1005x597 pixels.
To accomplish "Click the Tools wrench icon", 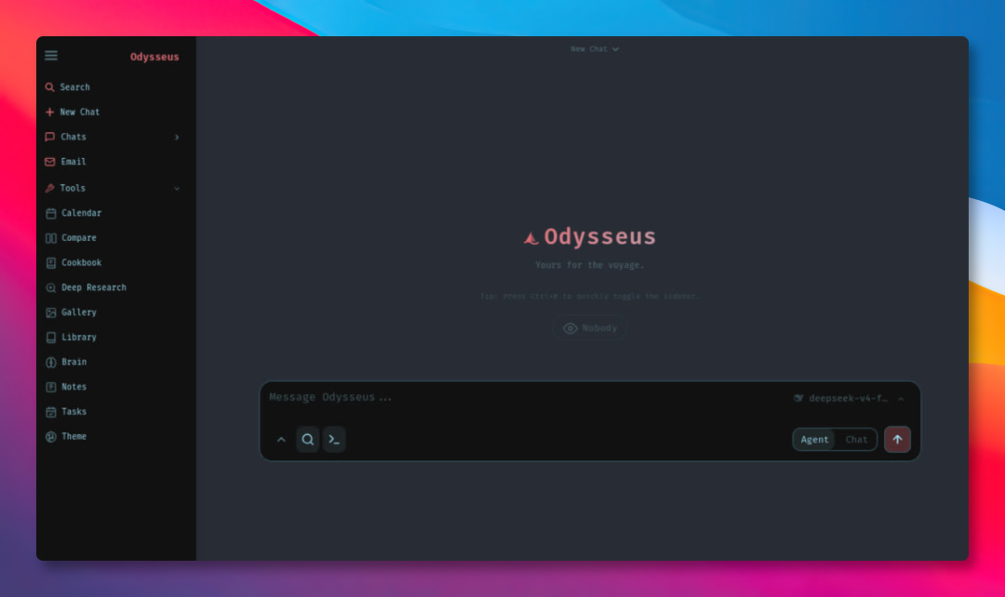I will pos(49,189).
